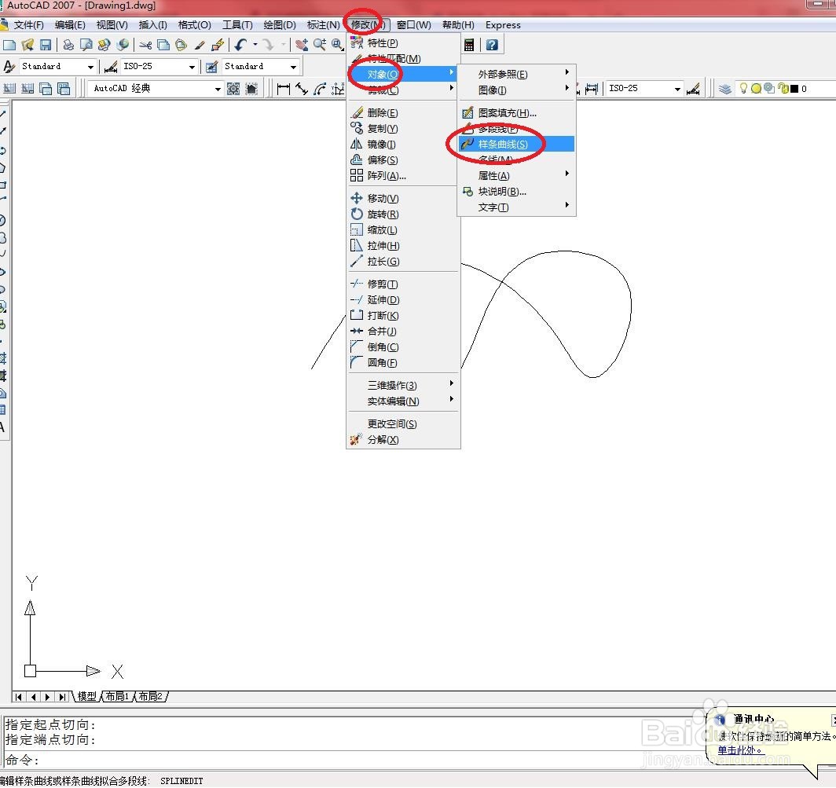Image resolution: width=836 pixels, height=788 pixels.
Task: Expand the 实体编辑(N) submenu
Action: click(x=403, y=401)
